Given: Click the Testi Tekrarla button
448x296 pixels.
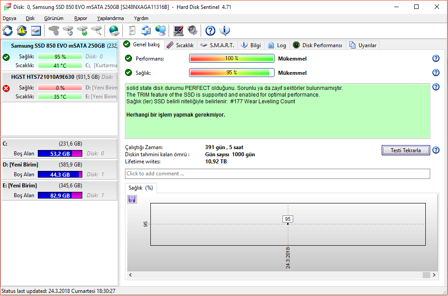Looking at the screenshot, I should [406, 150].
